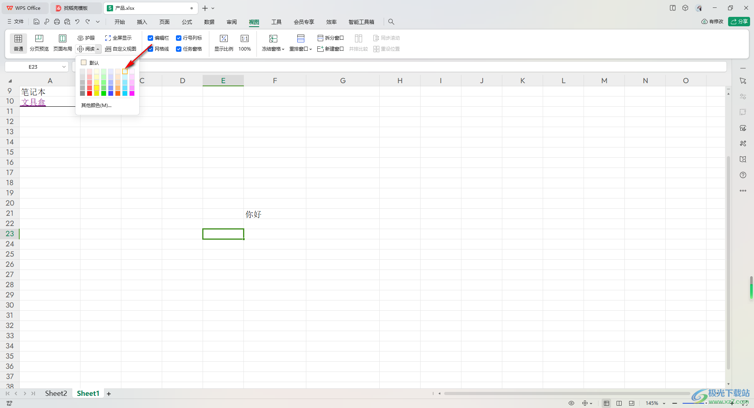Open the more options dots in right sidebar
The height and width of the screenshot is (408, 754).
743,191
